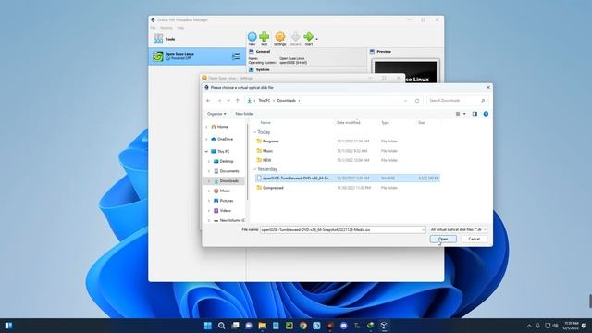This screenshot has height=333, width=592.
Task: Click the File name input field
Action: pos(343,229)
